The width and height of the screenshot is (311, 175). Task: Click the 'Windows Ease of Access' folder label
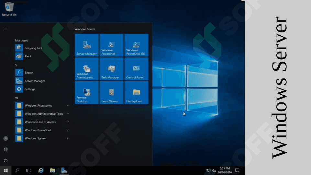pyautogui.click(x=40, y=122)
